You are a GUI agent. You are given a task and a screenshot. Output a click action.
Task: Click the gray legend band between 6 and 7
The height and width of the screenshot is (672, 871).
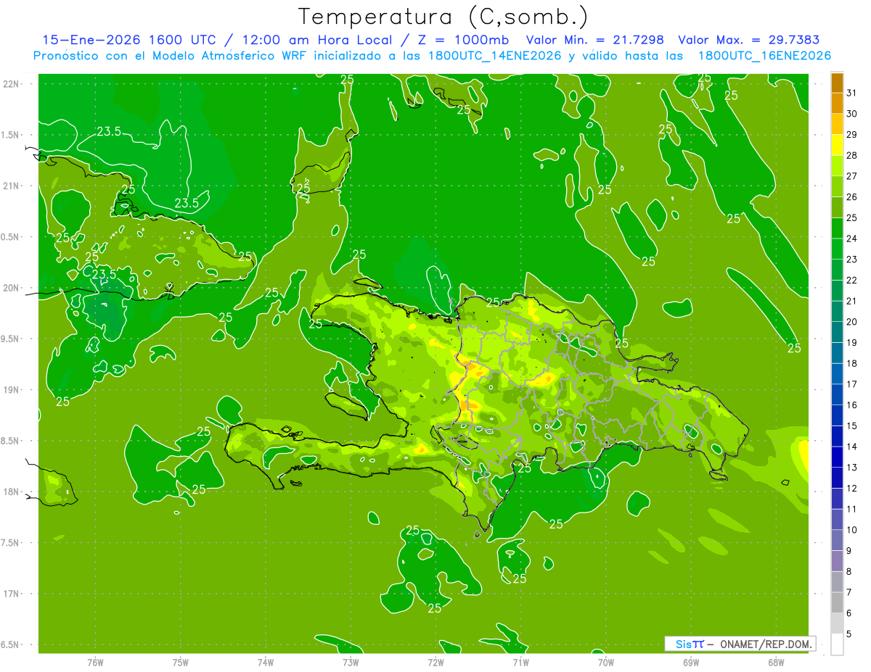point(837,603)
